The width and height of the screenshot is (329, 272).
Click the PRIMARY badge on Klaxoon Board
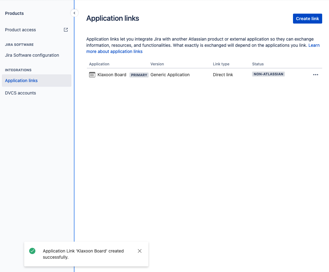(x=139, y=75)
